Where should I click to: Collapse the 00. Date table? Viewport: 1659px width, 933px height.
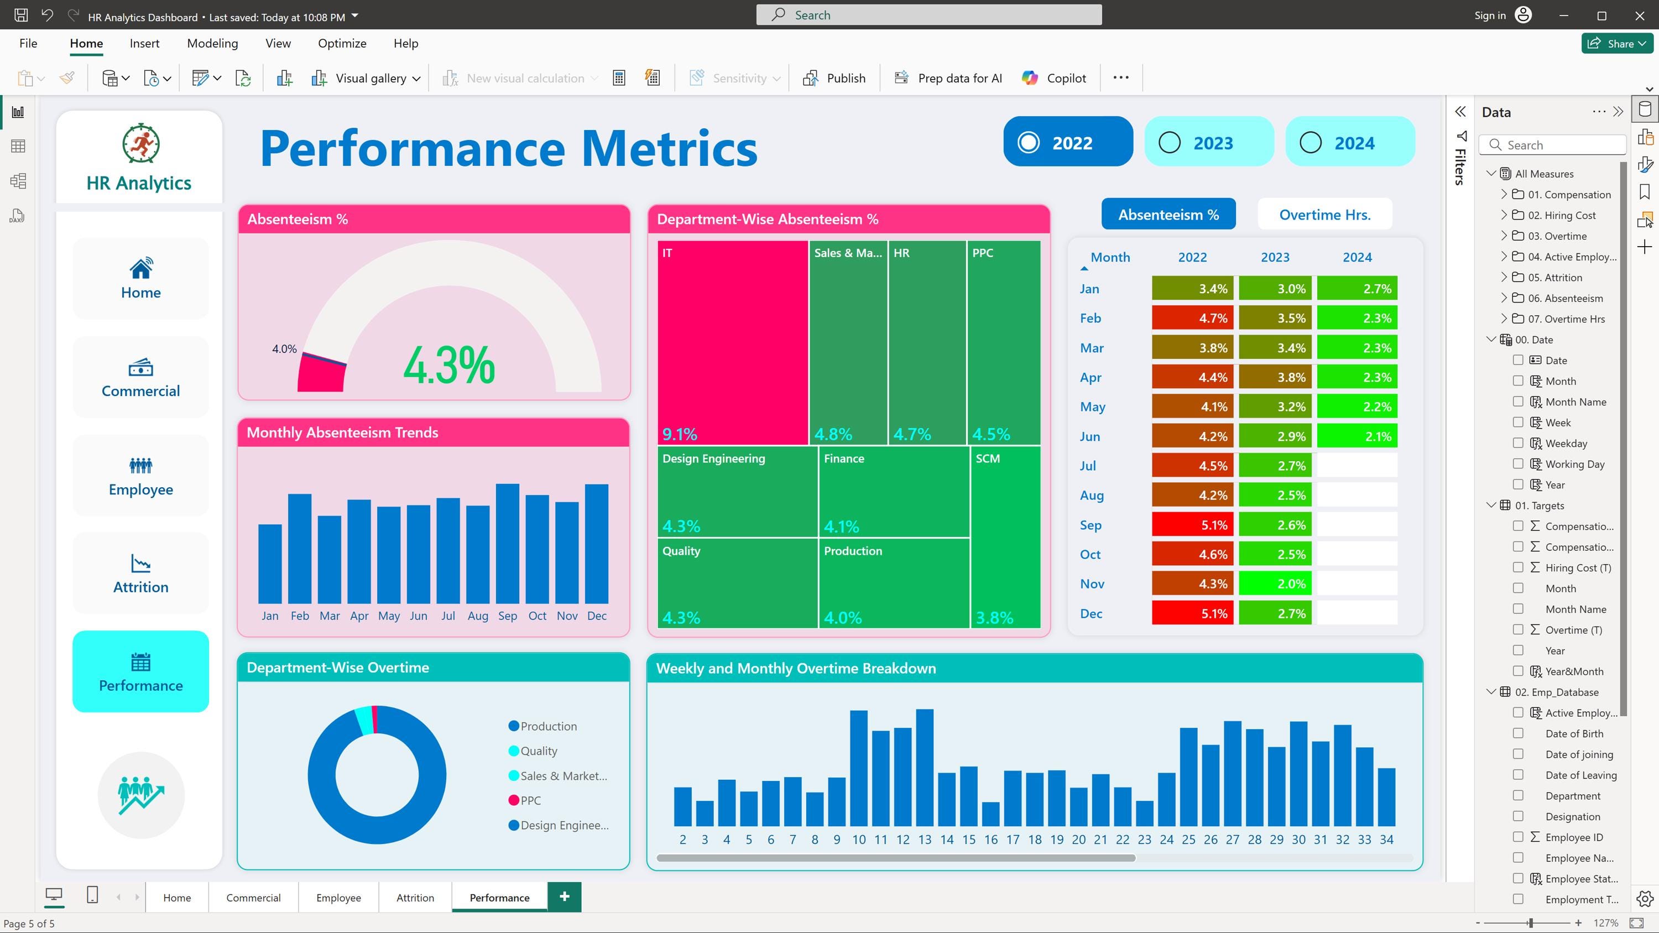[x=1491, y=340]
